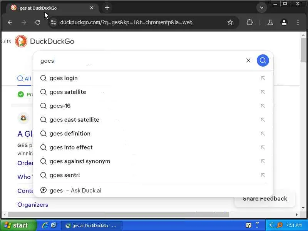Fill query arrow for 'goes login'
Image resolution: width=308 pixels, height=231 pixels.
[263, 78]
